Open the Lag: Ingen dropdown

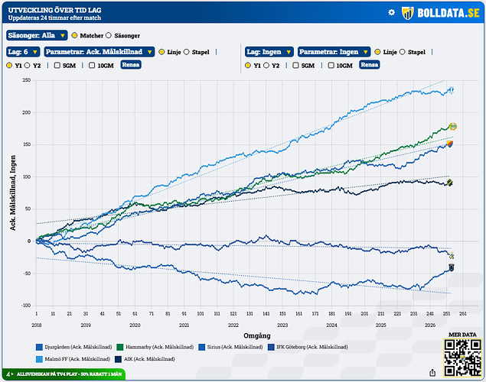[269, 52]
